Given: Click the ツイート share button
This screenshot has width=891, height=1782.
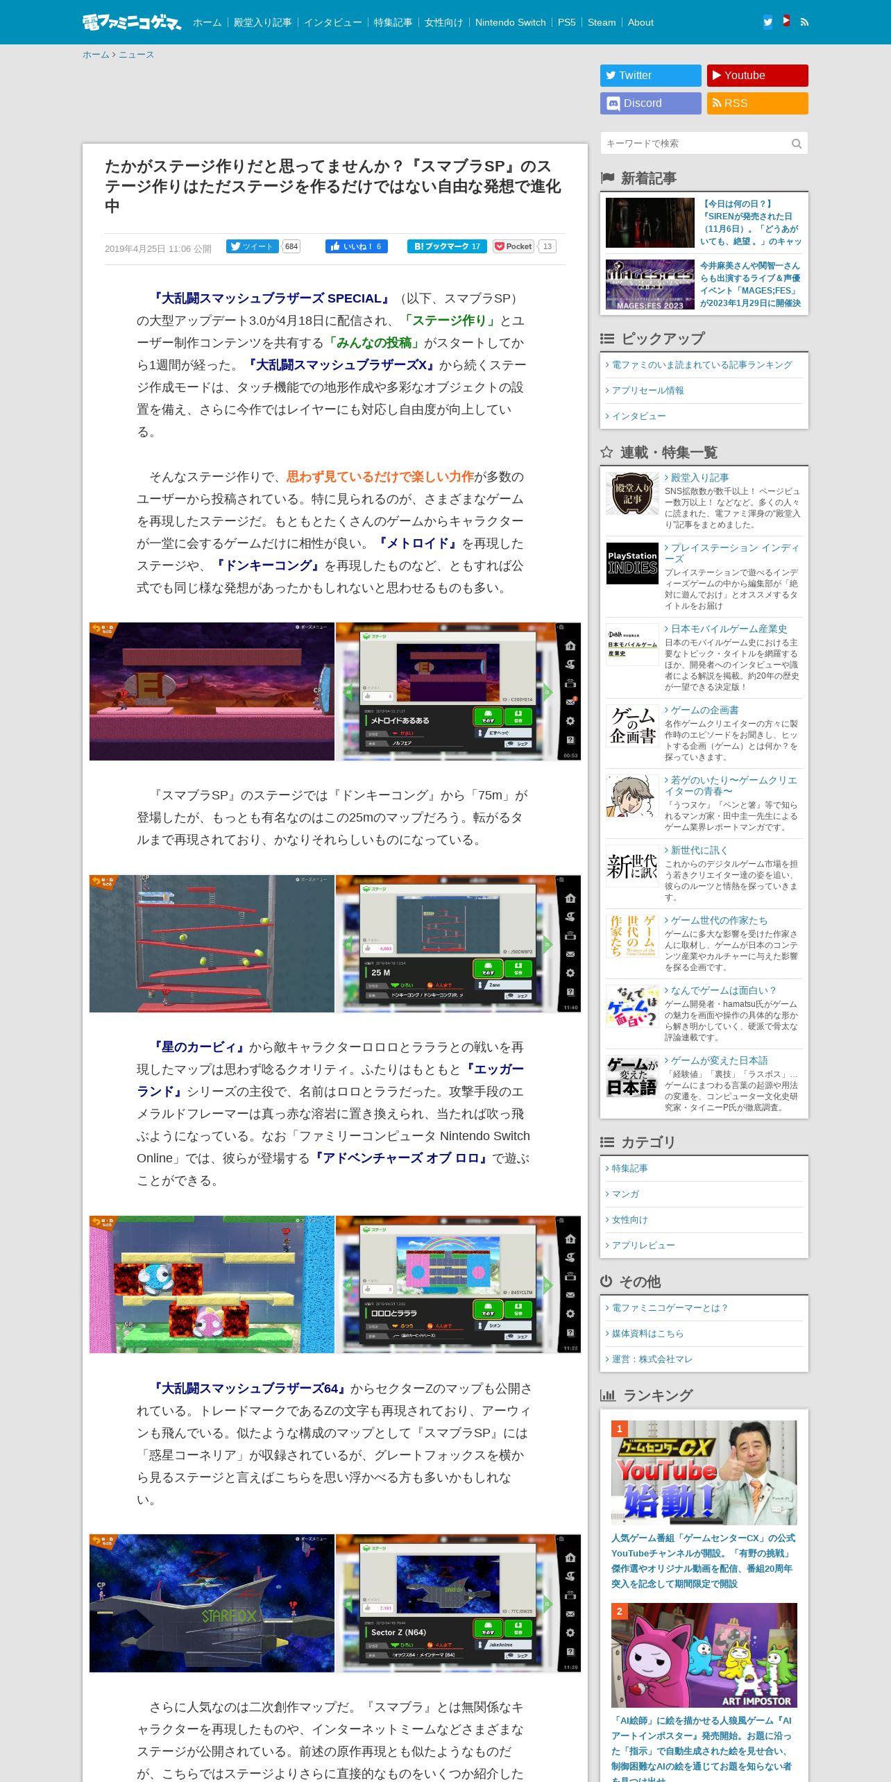Looking at the screenshot, I should [x=252, y=246].
